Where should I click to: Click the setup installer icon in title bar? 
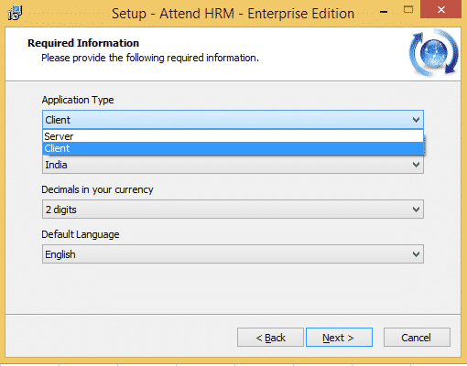click(x=15, y=13)
